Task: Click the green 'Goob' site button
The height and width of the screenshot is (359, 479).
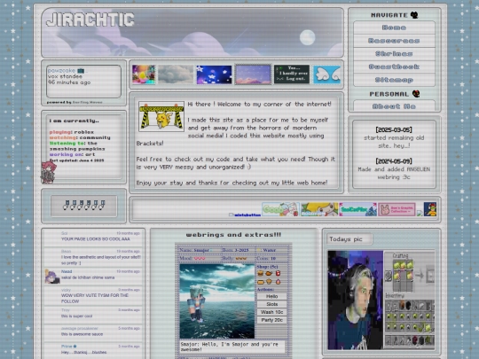Action: pyautogui.click(x=280, y=209)
